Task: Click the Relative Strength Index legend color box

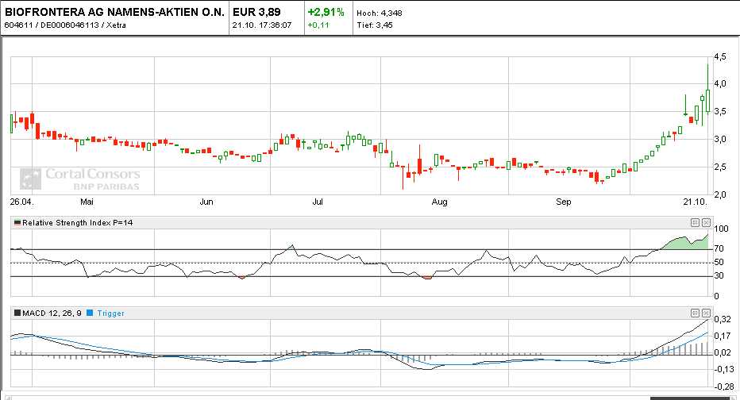Action: pos(17,223)
